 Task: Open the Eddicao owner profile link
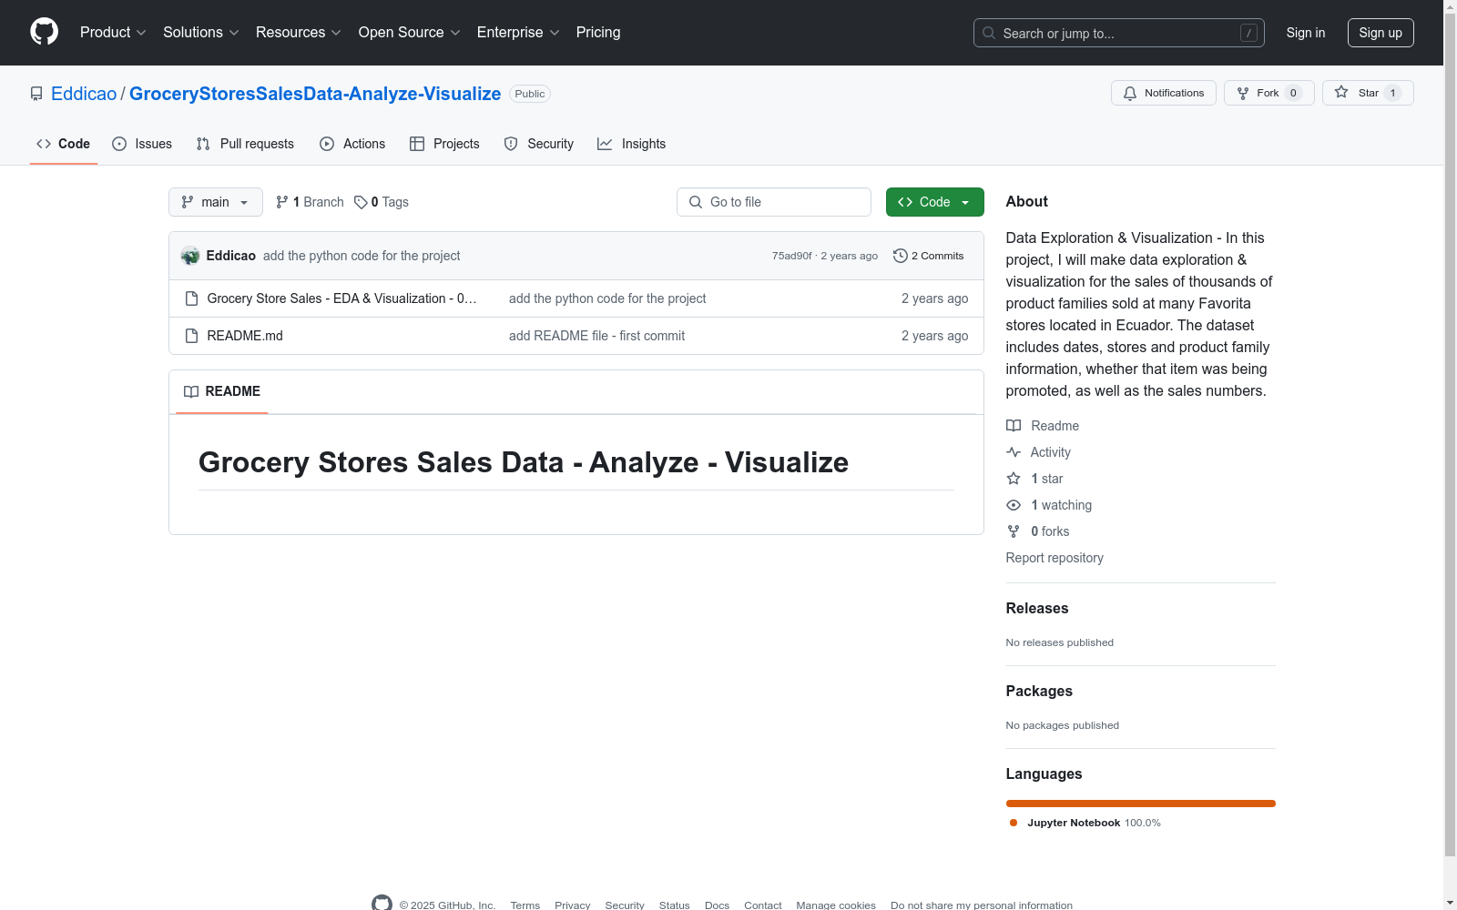pos(84,94)
